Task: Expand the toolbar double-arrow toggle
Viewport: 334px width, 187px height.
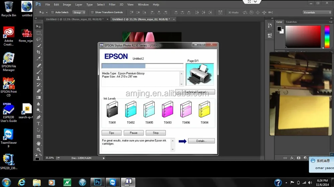Action: click(x=36, y=18)
